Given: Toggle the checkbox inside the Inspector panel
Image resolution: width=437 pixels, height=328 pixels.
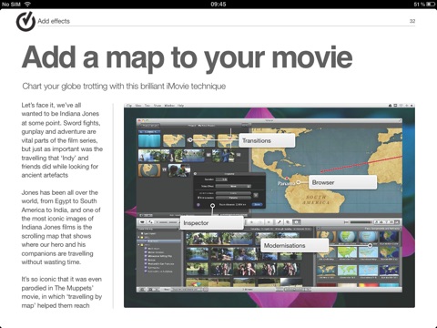Looking at the screenshot, I should click(x=198, y=198).
